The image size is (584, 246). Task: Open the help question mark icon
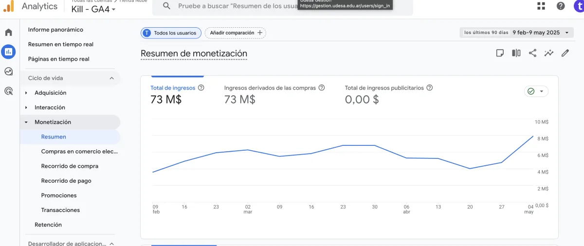[x=561, y=6]
